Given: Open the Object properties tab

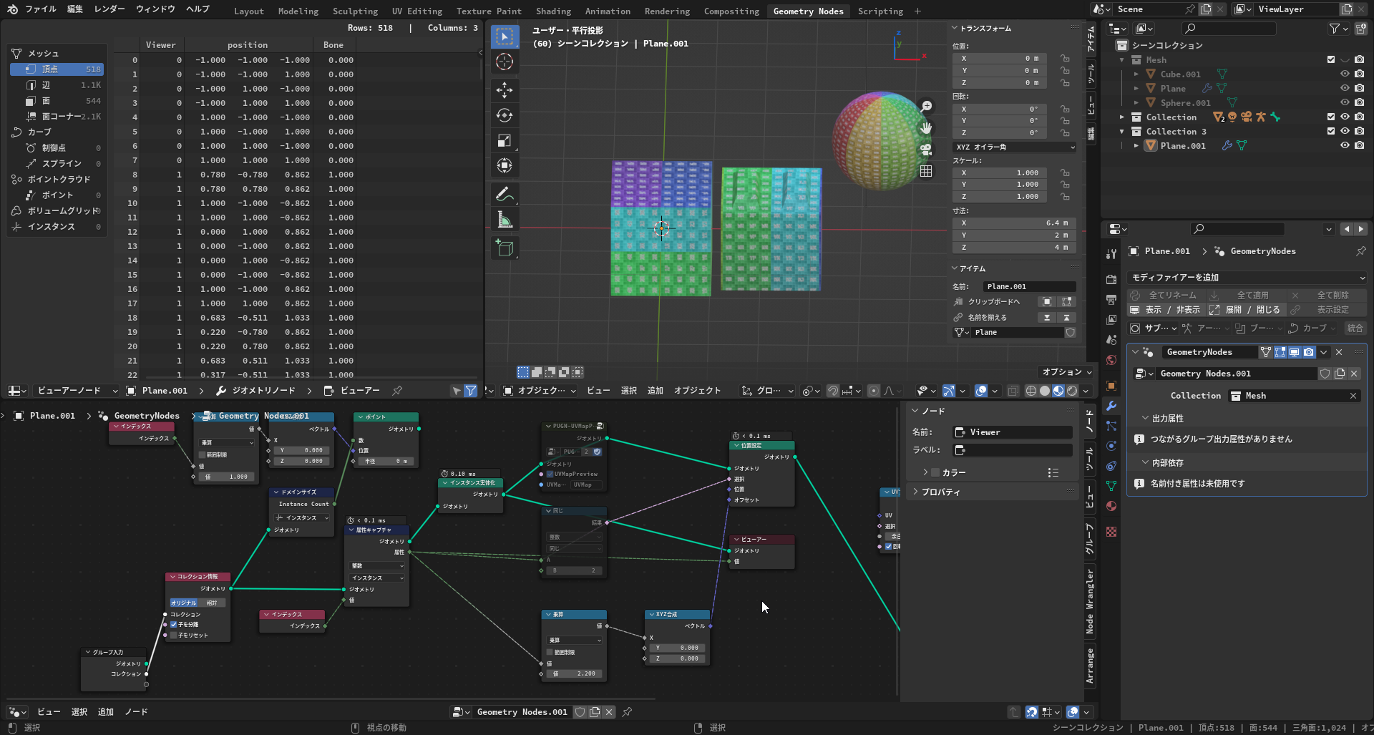Looking at the screenshot, I should [x=1111, y=386].
